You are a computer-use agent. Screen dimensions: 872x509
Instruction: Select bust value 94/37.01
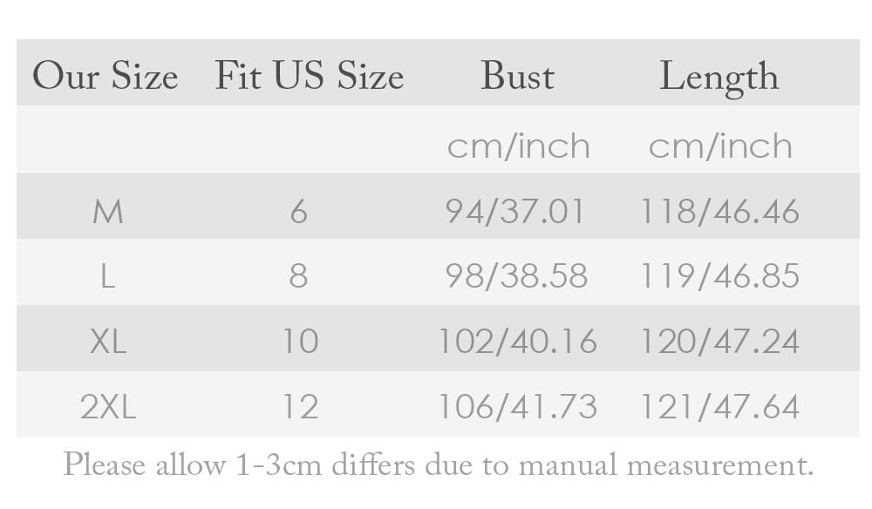point(515,212)
